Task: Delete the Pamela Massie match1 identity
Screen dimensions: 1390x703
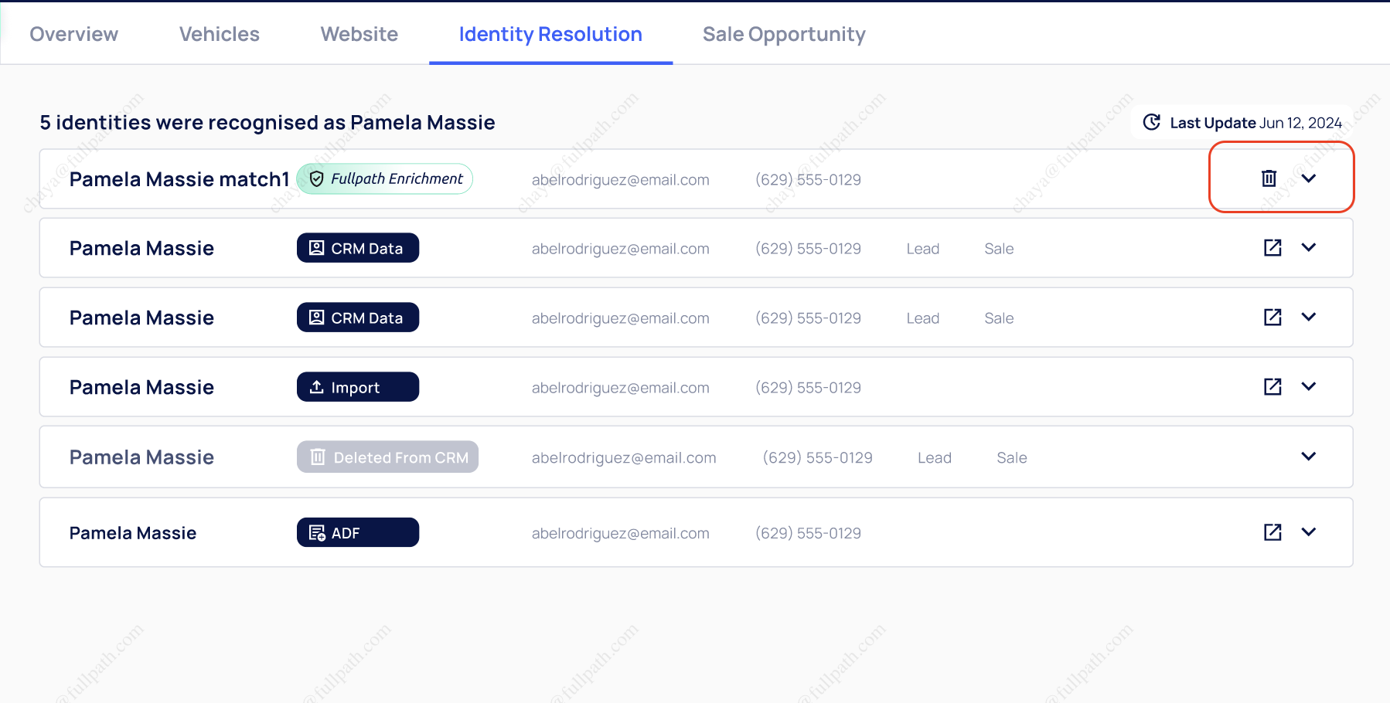Action: point(1269,178)
